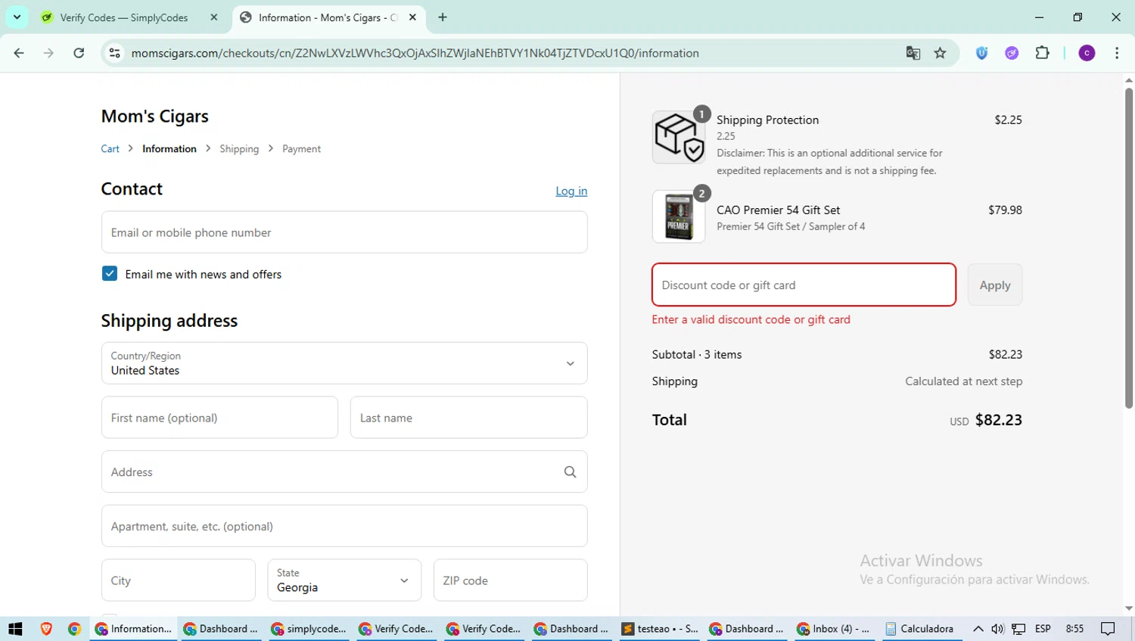Click the network tray icon

1019,629
